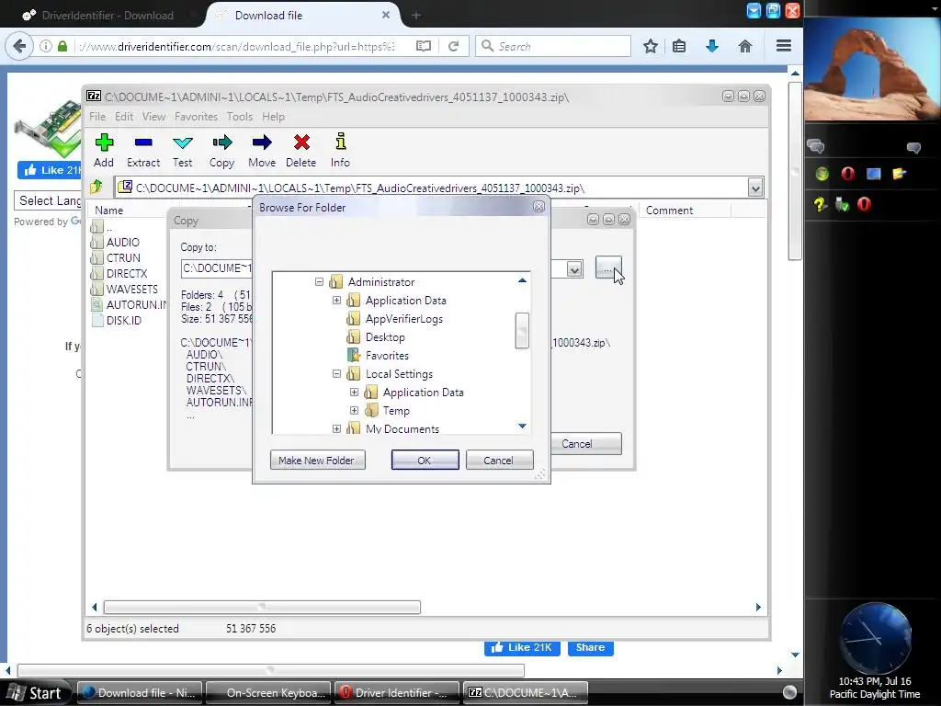941x706 pixels.
Task: Click the sidebar clock gadget
Action: (x=875, y=638)
